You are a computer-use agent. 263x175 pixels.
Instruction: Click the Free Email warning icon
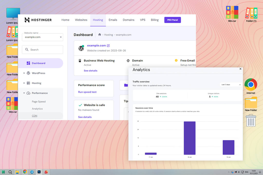(x=176, y=60)
